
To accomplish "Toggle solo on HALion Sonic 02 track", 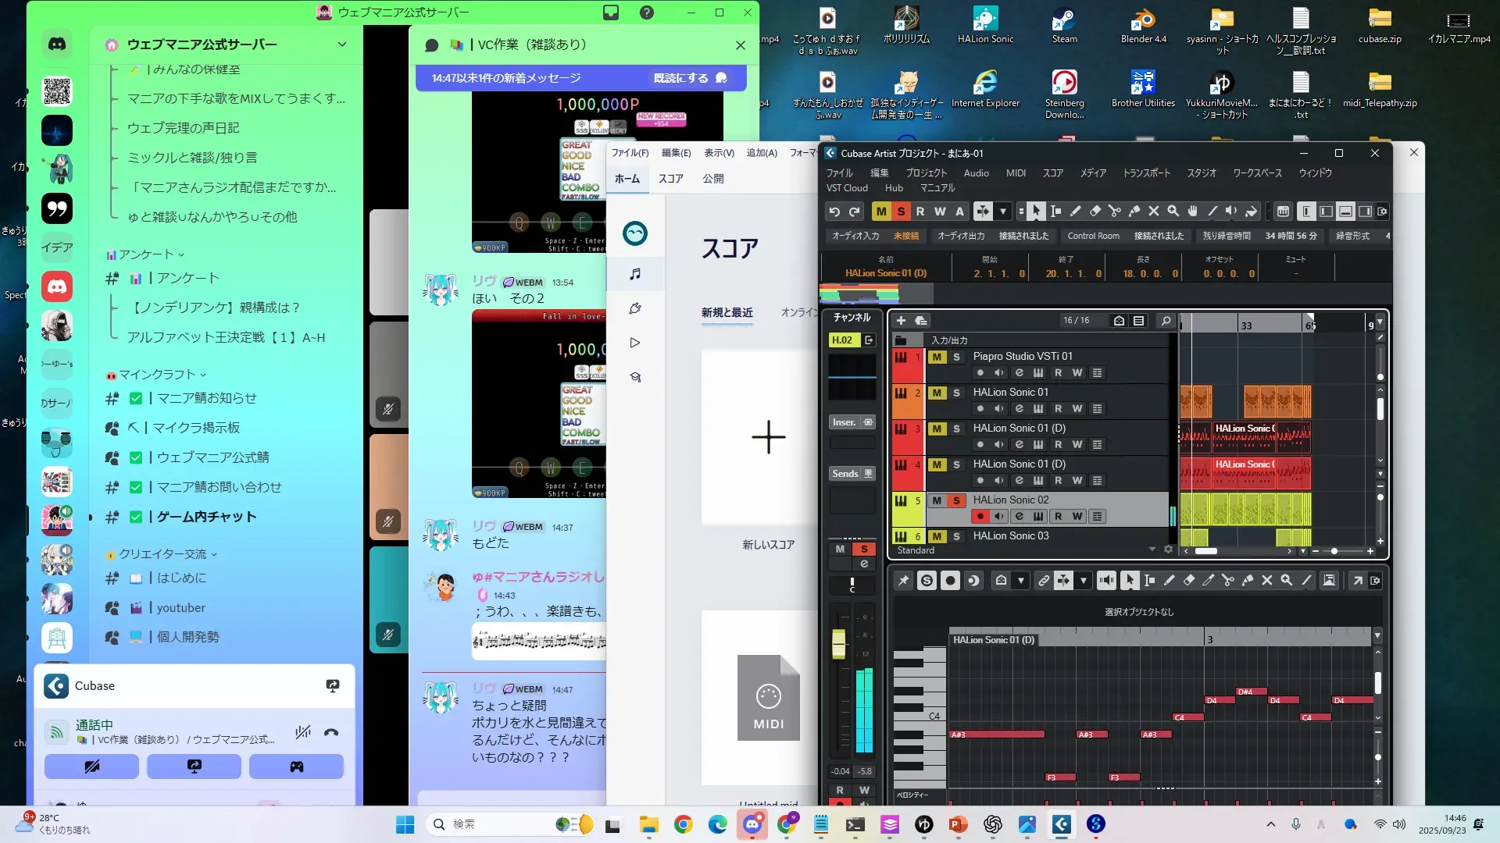I will pos(956,500).
